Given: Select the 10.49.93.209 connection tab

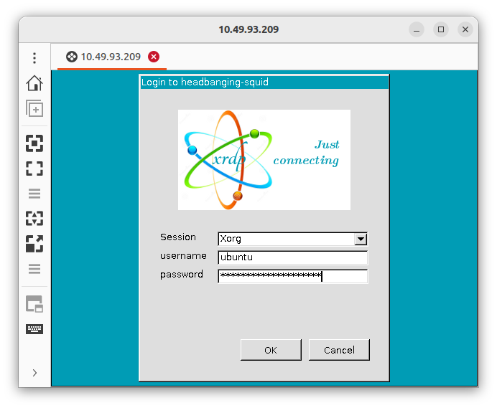Looking at the screenshot, I should pyautogui.click(x=103, y=57).
